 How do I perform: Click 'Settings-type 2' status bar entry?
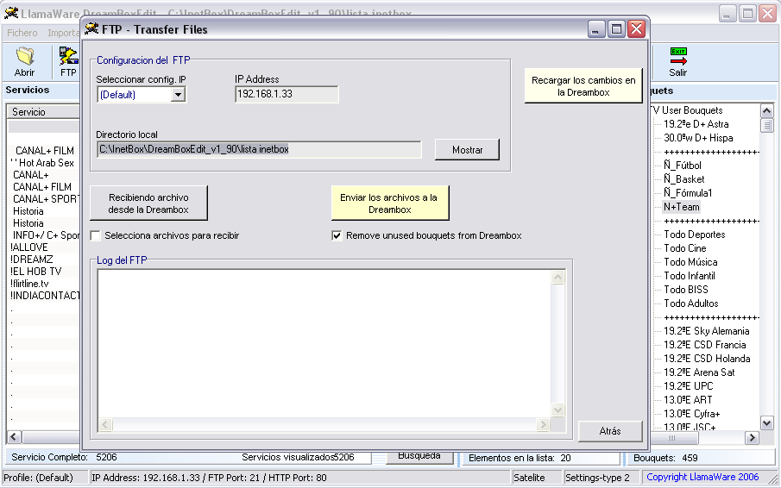(x=601, y=478)
